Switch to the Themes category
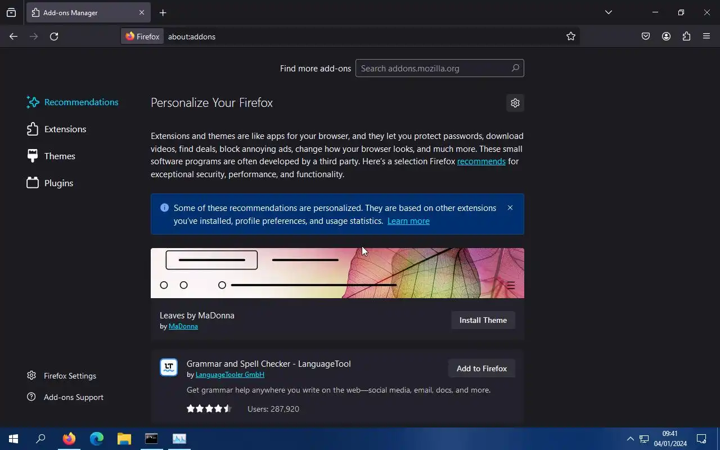 51,156
